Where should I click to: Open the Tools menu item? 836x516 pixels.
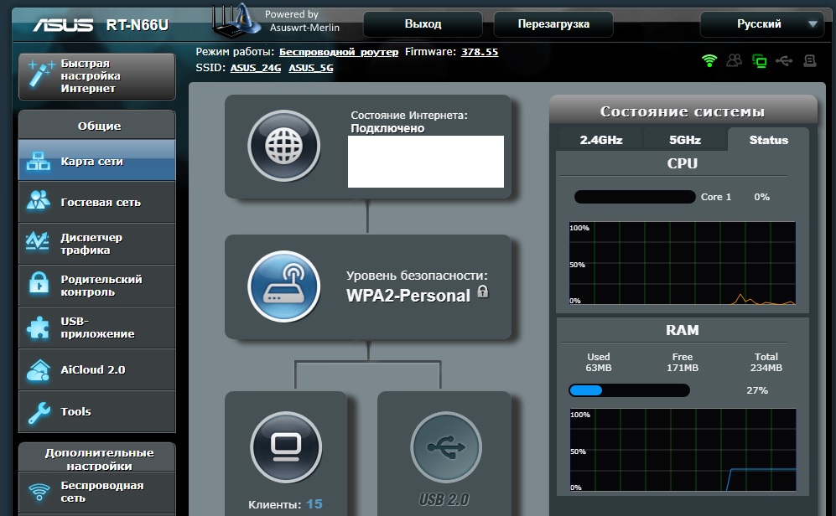tap(97, 411)
